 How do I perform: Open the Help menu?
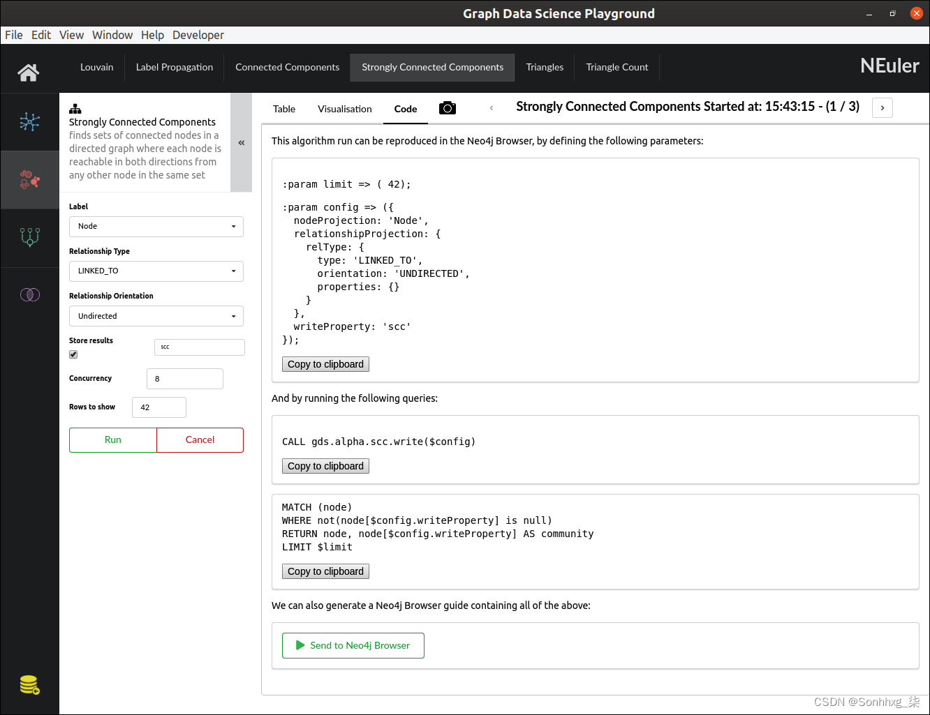152,35
